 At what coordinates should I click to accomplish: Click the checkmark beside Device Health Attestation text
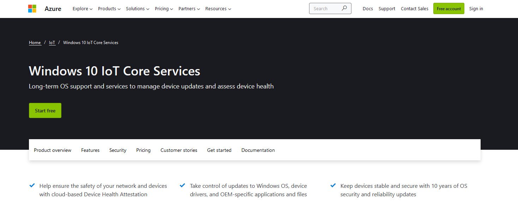point(32,185)
